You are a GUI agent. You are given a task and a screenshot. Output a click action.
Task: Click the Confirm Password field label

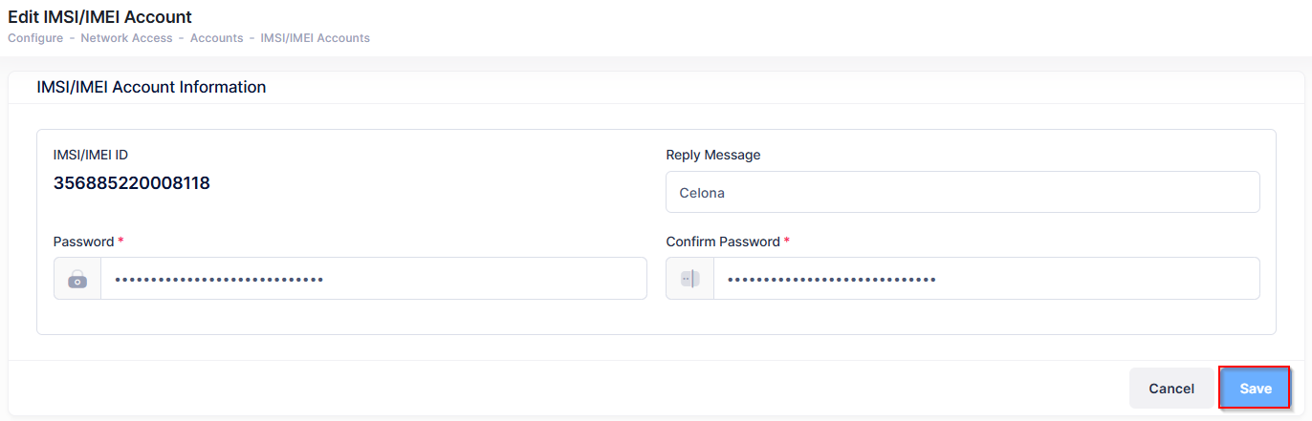click(722, 242)
